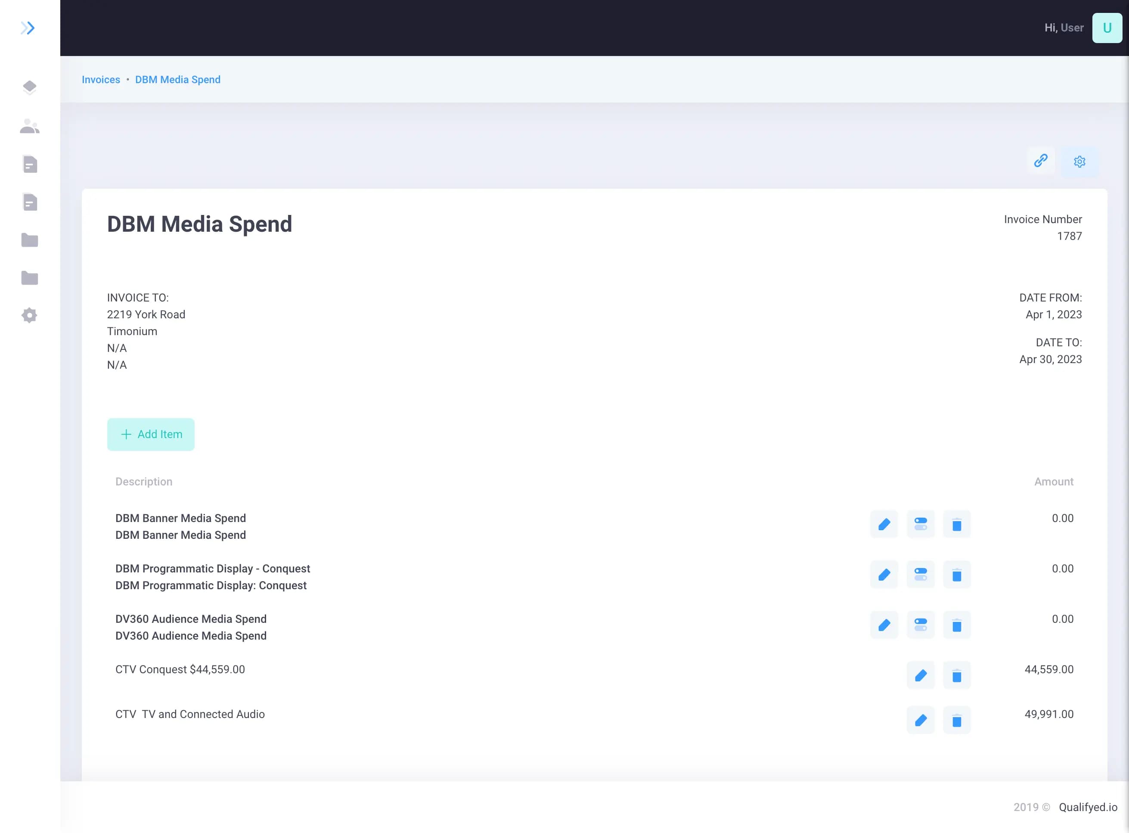Screen dimensions: 1129x833
Task: Edit the CTV Conquest line item
Action: click(x=920, y=676)
